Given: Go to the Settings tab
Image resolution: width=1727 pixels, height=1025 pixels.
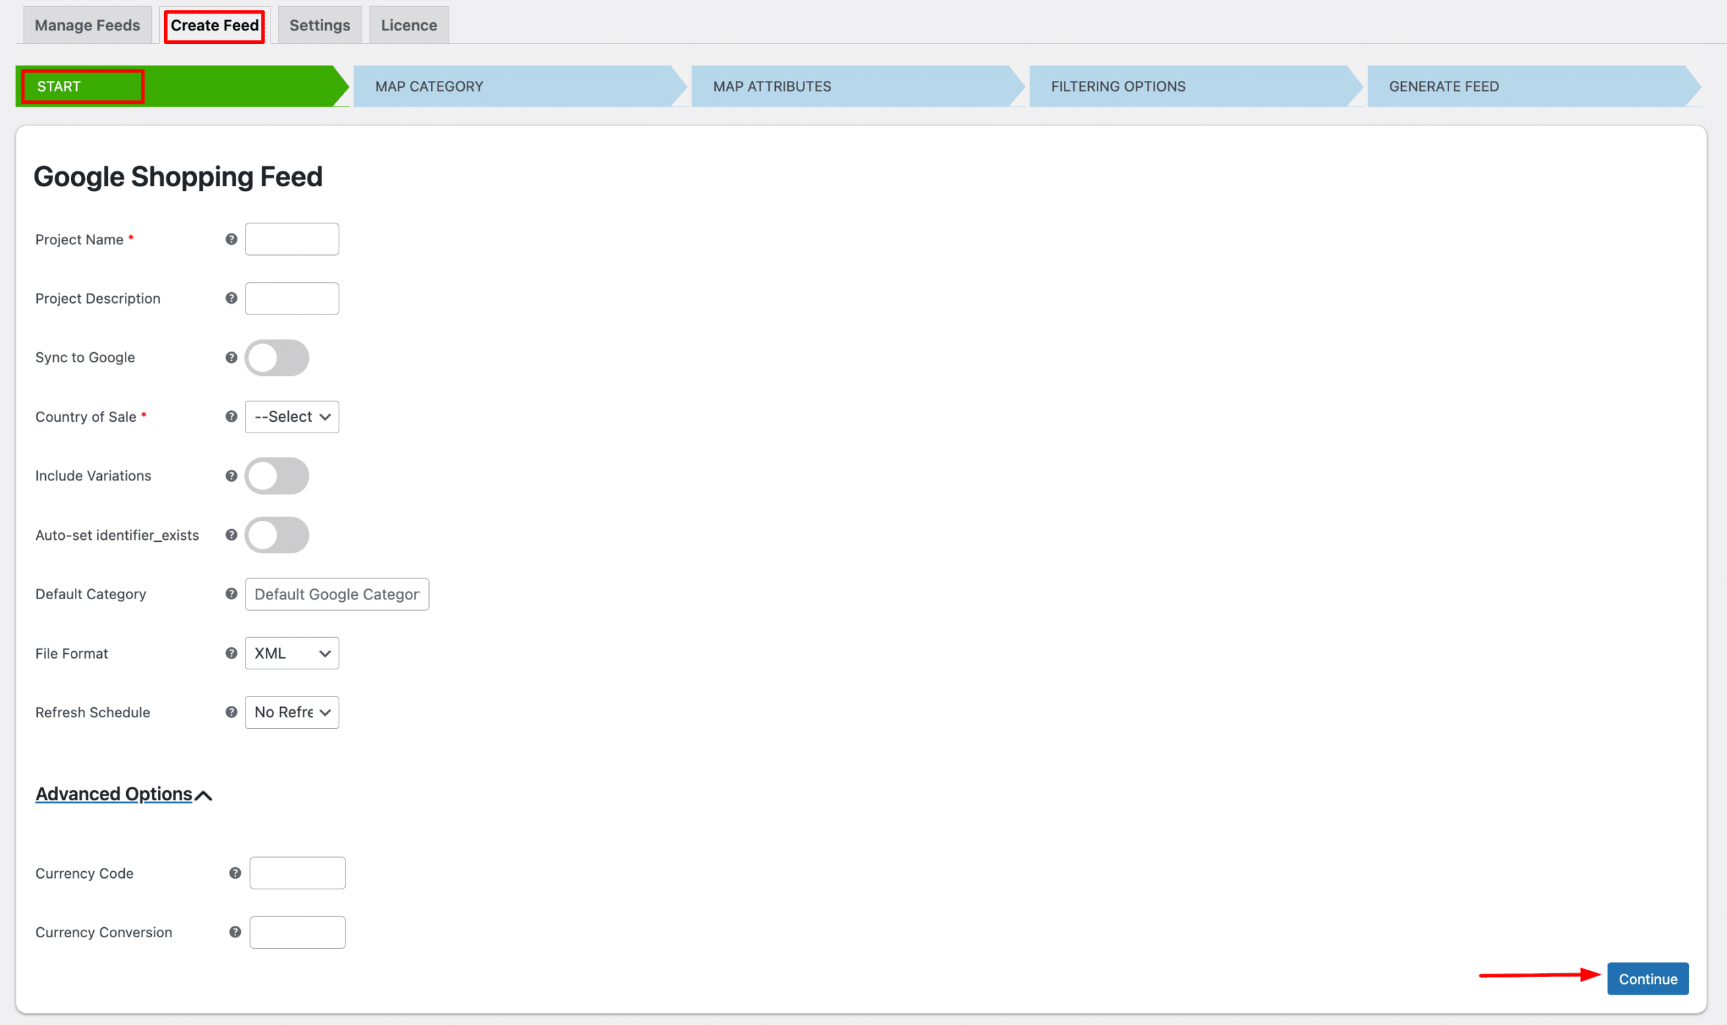Looking at the screenshot, I should [320, 25].
